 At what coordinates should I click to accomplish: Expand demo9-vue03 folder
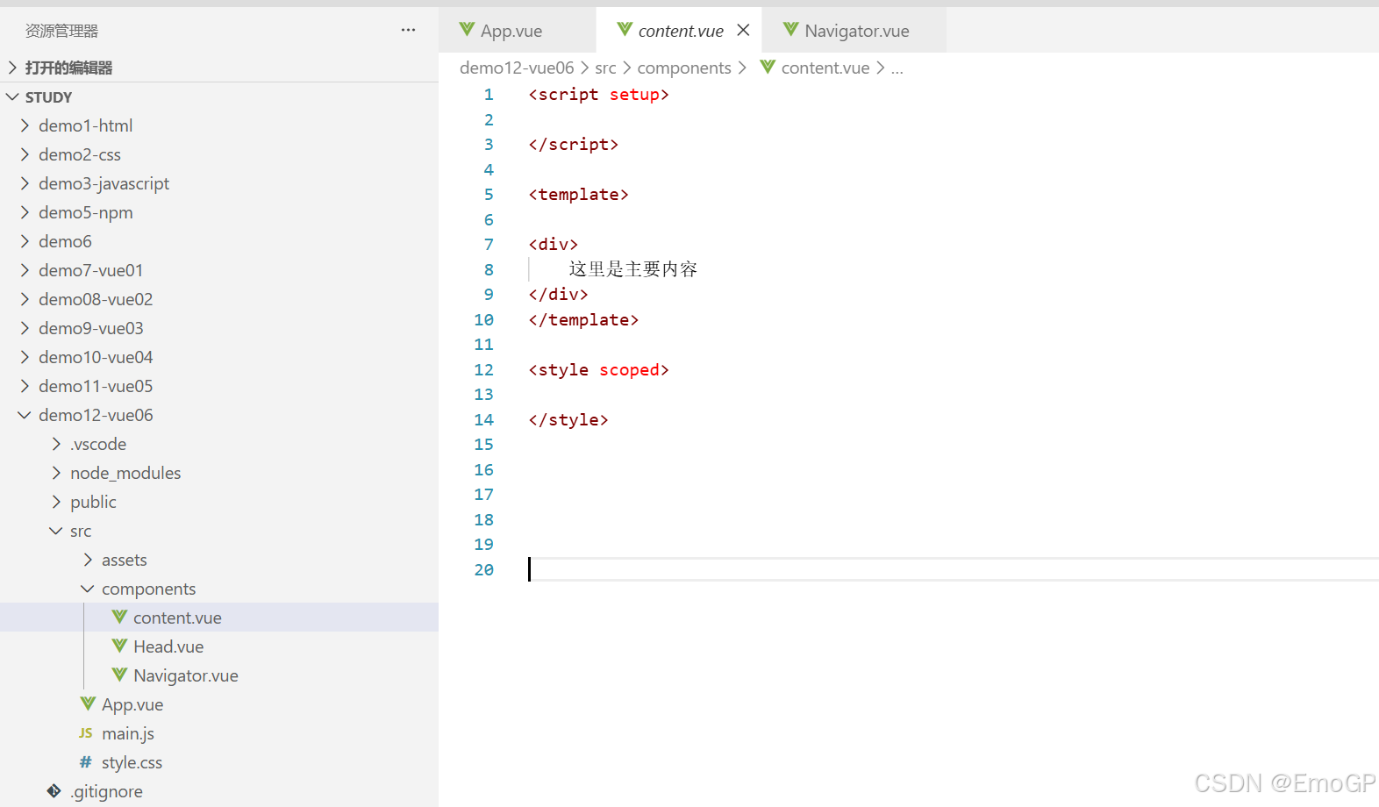(x=219, y=328)
